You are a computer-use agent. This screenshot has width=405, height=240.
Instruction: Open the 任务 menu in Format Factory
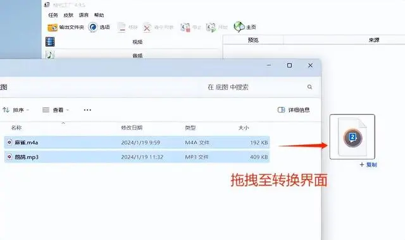tap(53, 15)
